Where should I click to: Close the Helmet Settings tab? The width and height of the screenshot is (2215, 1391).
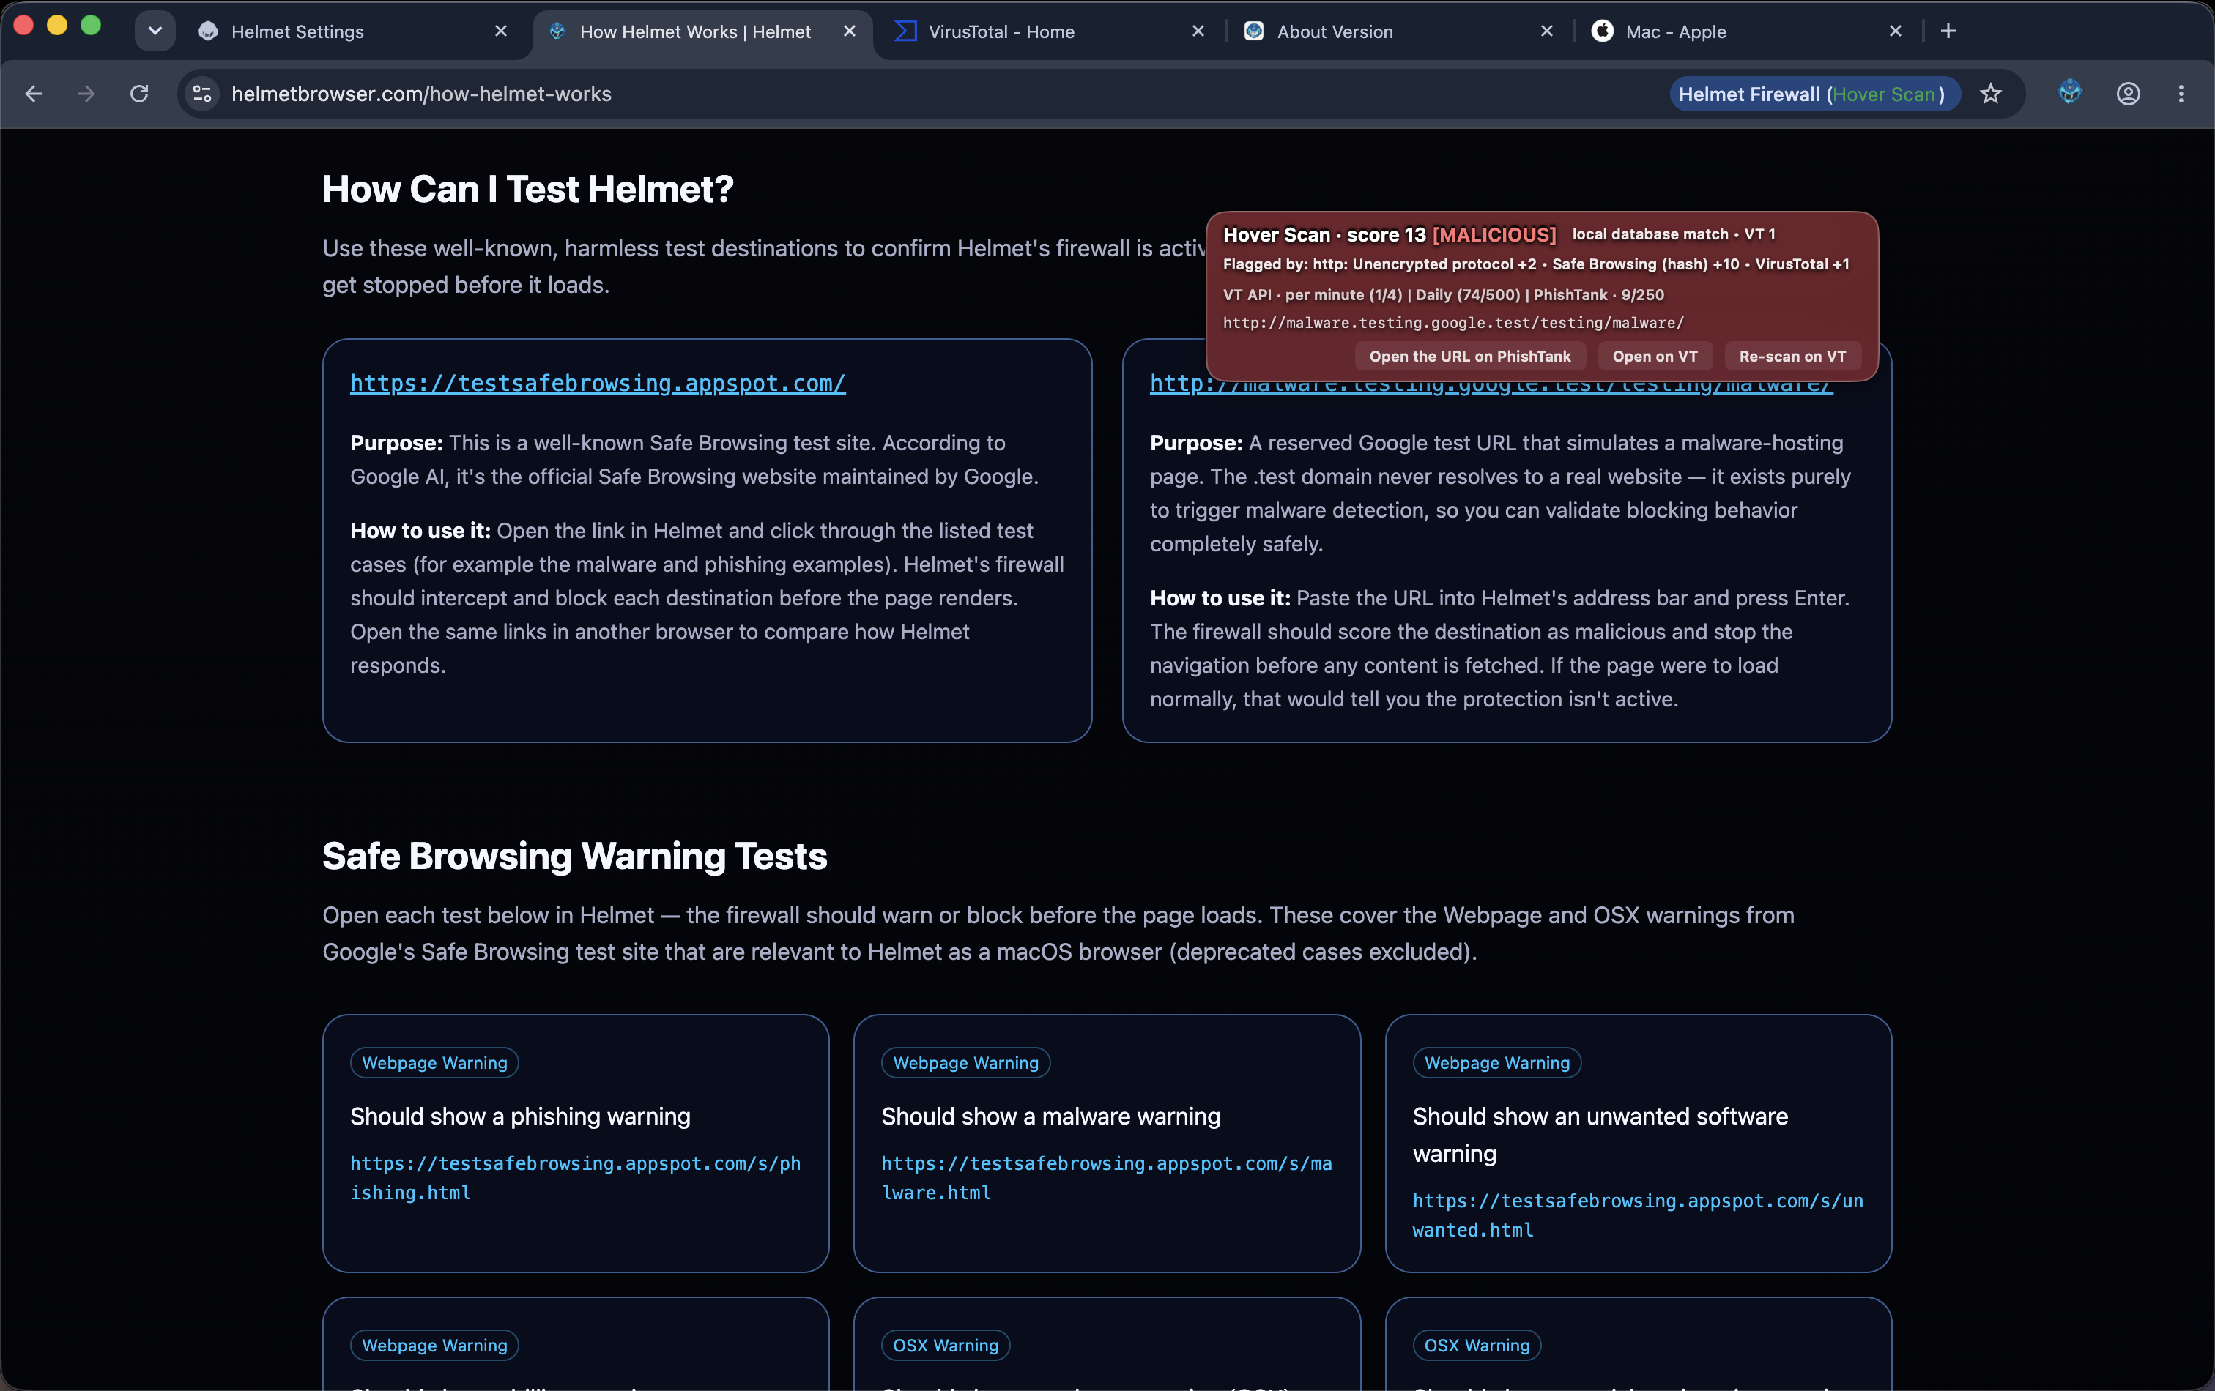[x=500, y=31]
